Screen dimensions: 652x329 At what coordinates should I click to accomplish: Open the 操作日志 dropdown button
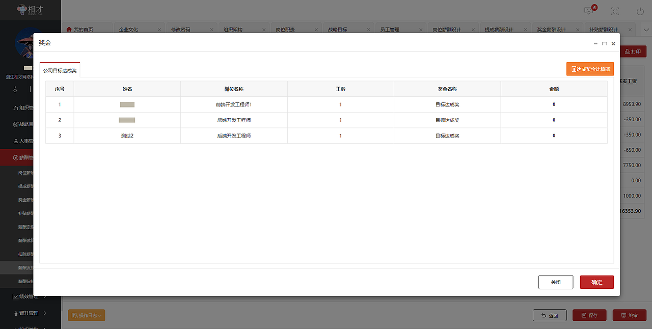click(x=87, y=316)
